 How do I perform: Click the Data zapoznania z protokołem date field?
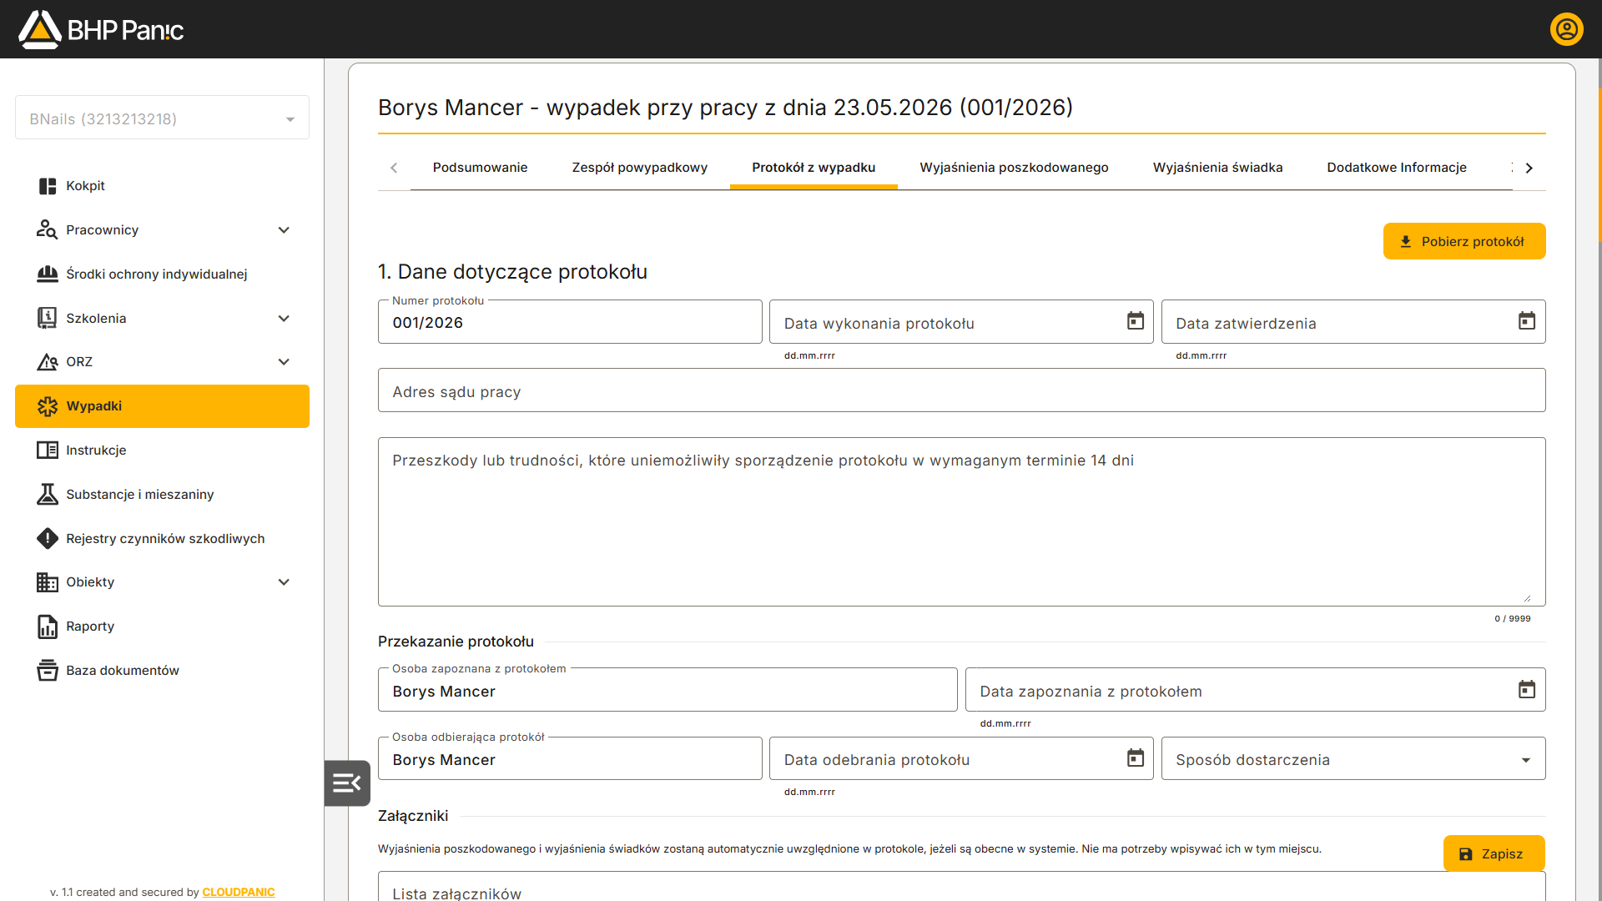click(x=1255, y=690)
